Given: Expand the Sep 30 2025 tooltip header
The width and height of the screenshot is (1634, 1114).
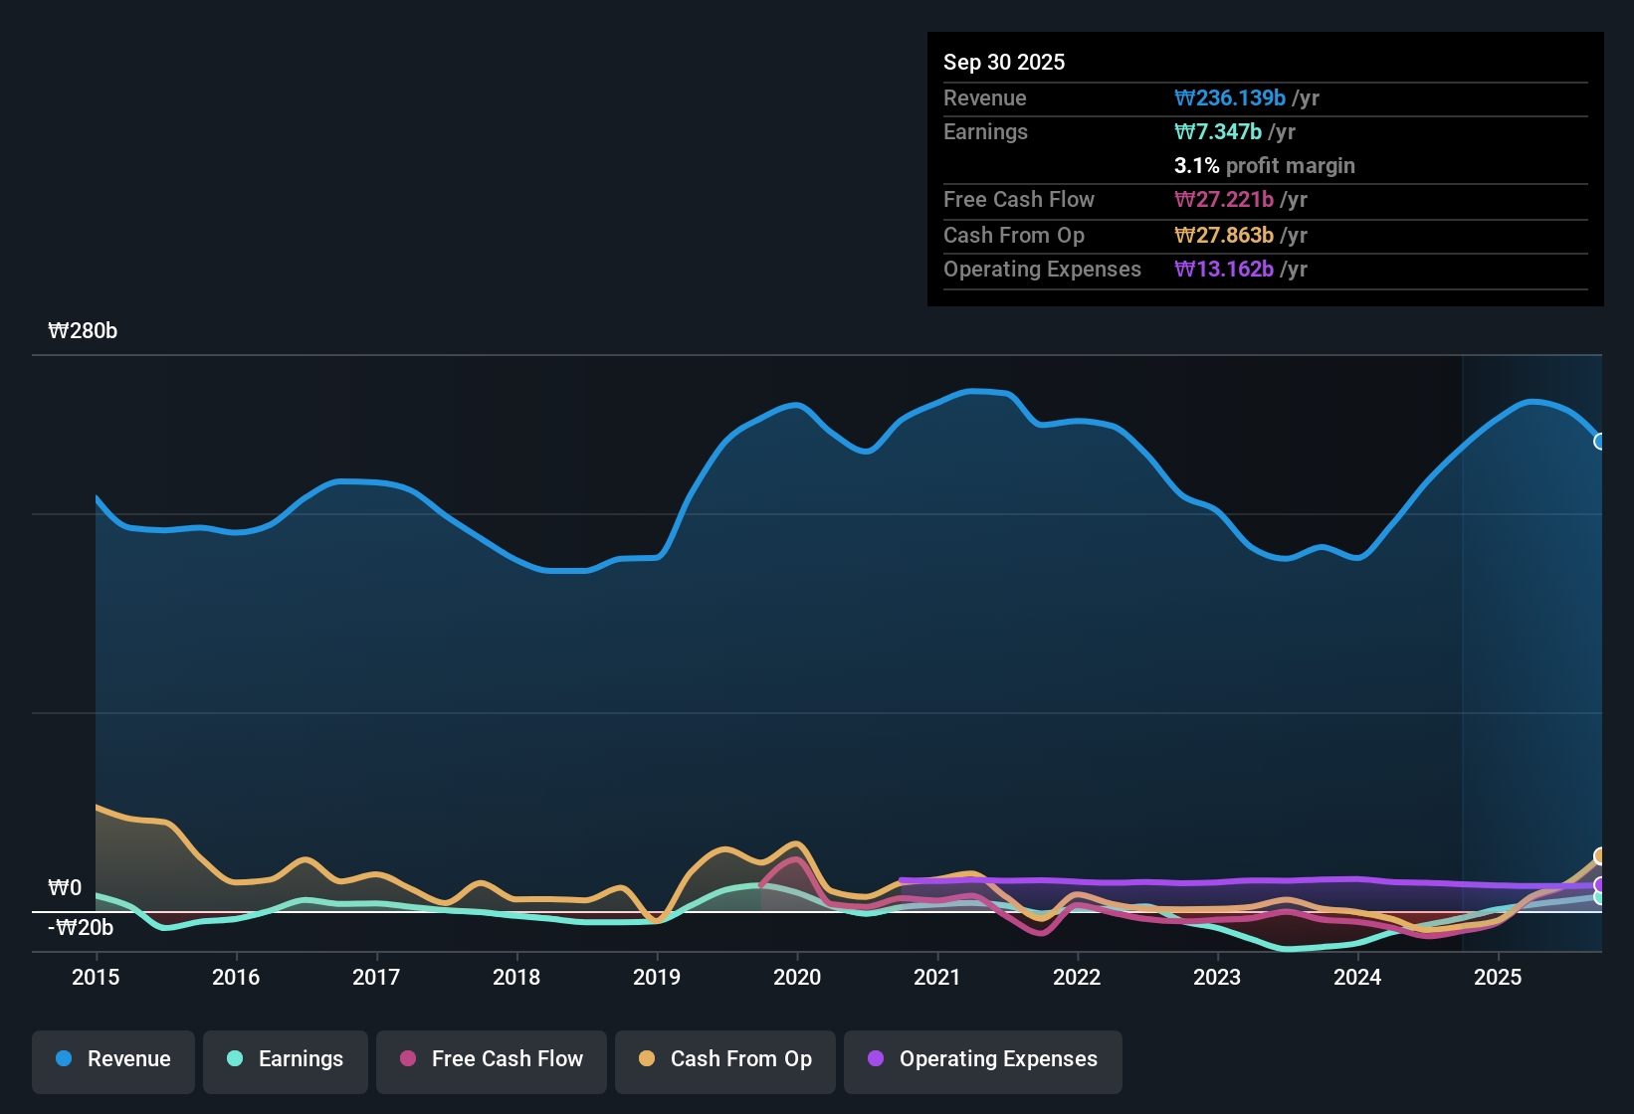Looking at the screenshot, I should click(1004, 62).
